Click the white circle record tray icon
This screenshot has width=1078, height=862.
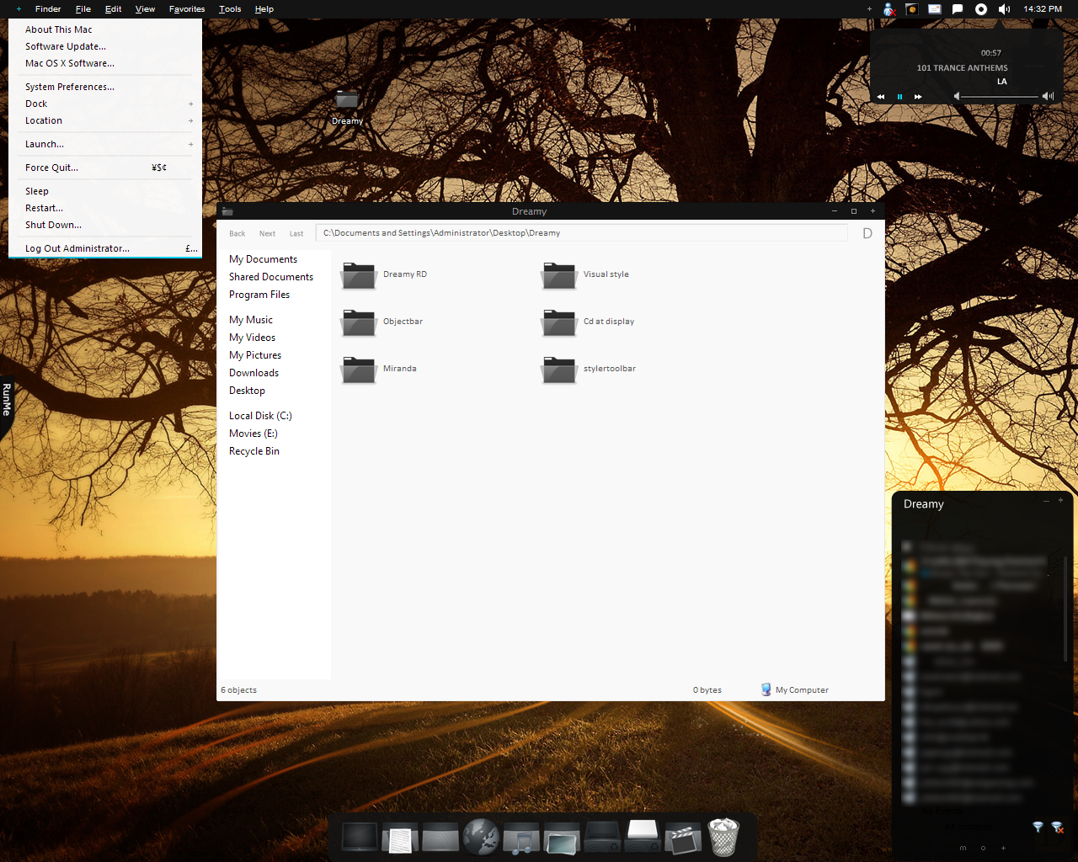[981, 9]
